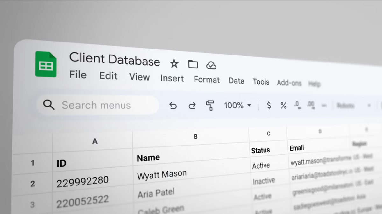
Task: Open the Format menu
Action: coord(207,80)
